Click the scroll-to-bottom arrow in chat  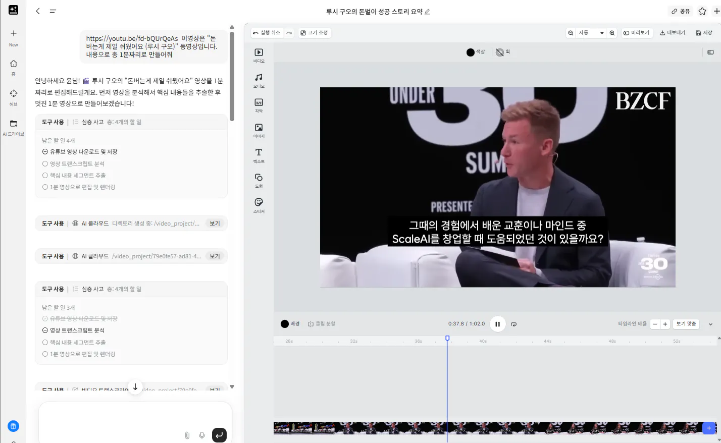[135, 387]
